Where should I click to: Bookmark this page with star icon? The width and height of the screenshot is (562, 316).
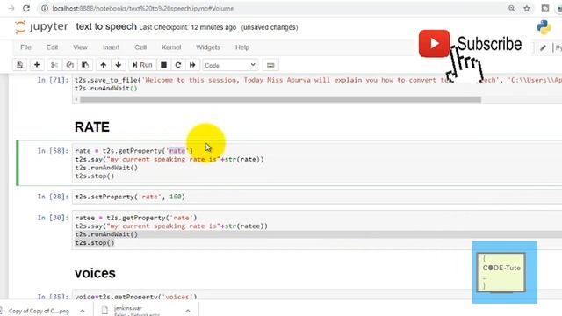(527, 8)
